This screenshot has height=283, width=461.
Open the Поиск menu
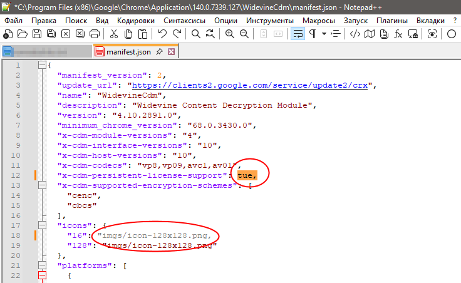coord(76,21)
